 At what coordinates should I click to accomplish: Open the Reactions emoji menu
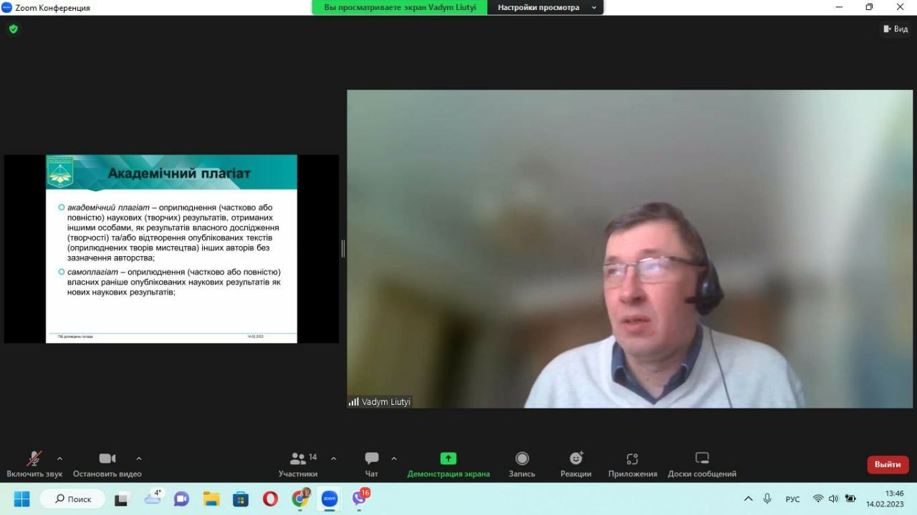tap(576, 458)
